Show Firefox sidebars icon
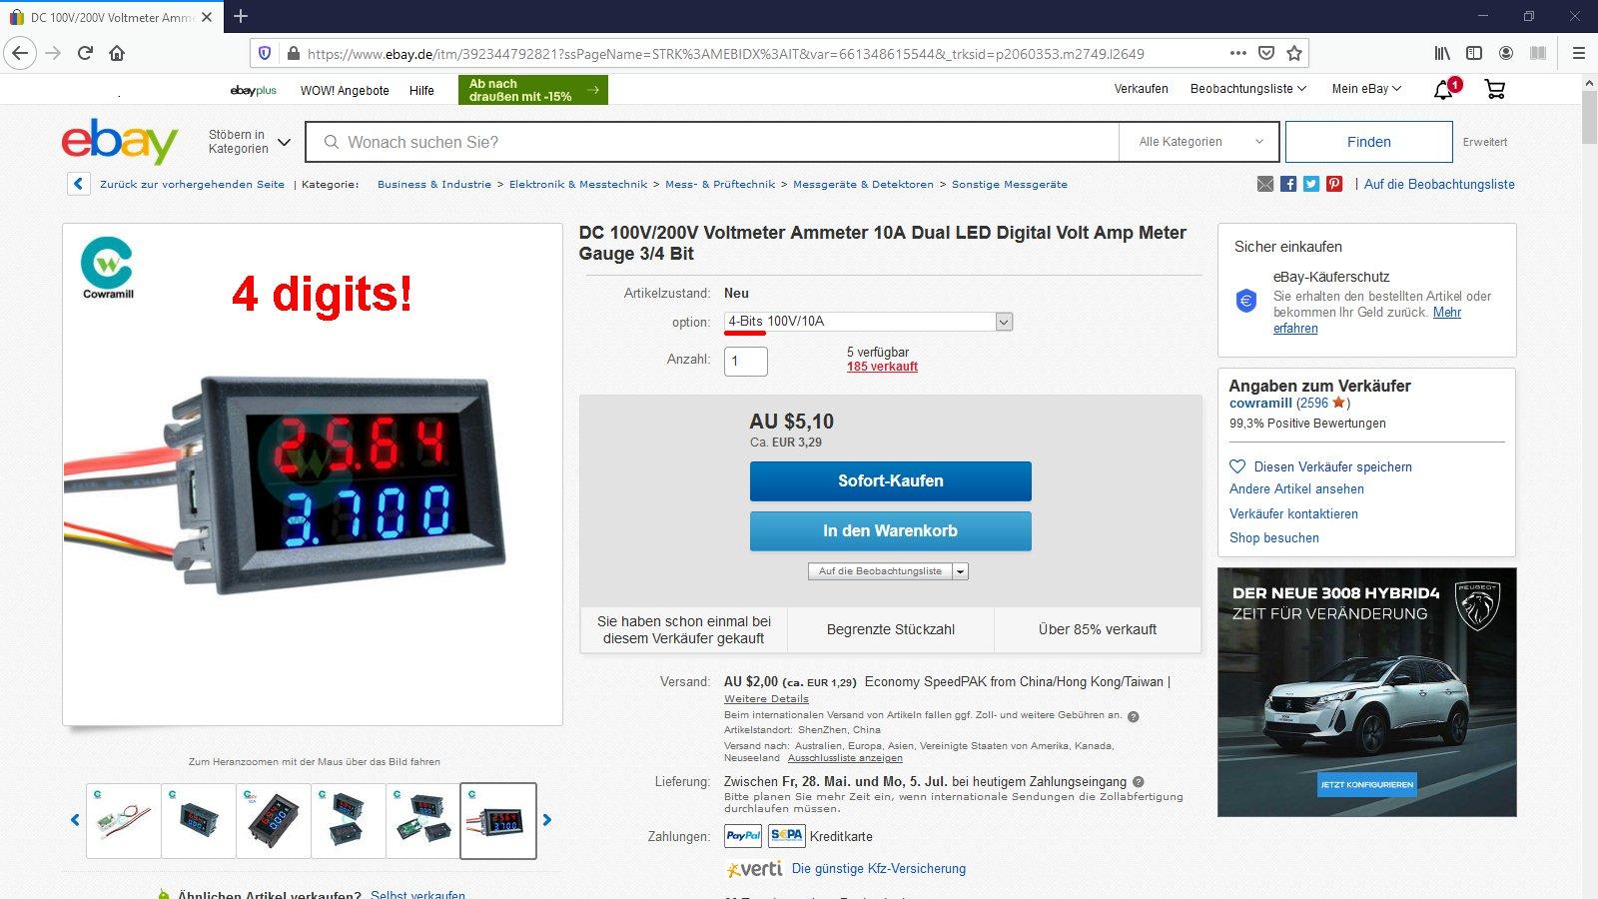1598x899 pixels. (1474, 53)
